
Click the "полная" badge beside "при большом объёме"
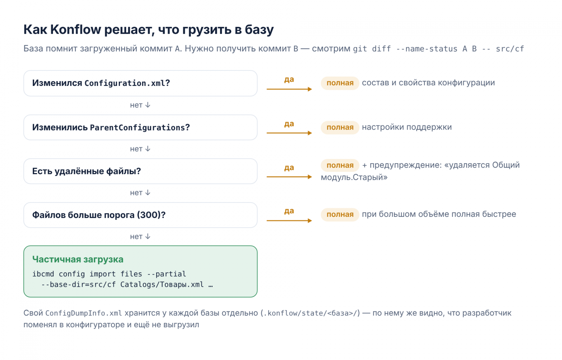[x=340, y=214]
